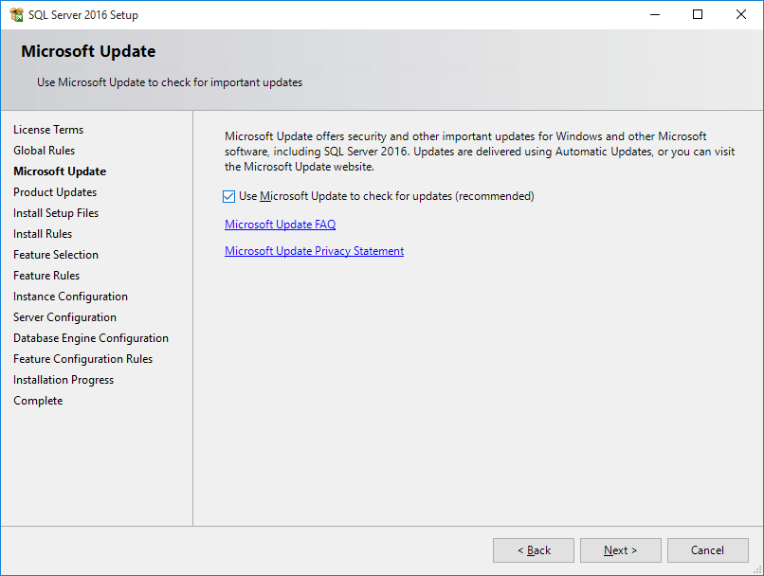
Task: Select Global Rules step
Action: pos(44,150)
